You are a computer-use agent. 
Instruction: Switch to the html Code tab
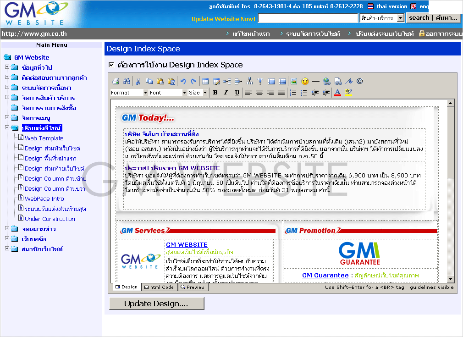click(160, 287)
